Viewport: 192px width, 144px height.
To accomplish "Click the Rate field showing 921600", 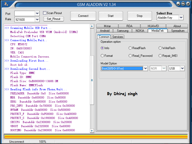I will [x=25, y=19].
